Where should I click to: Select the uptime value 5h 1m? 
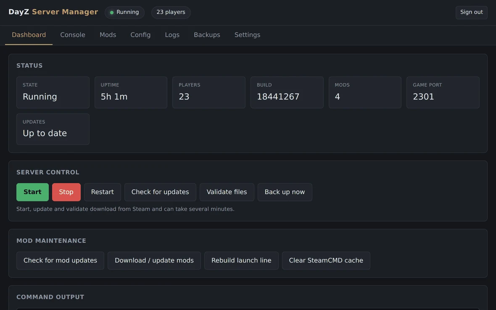tap(114, 97)
